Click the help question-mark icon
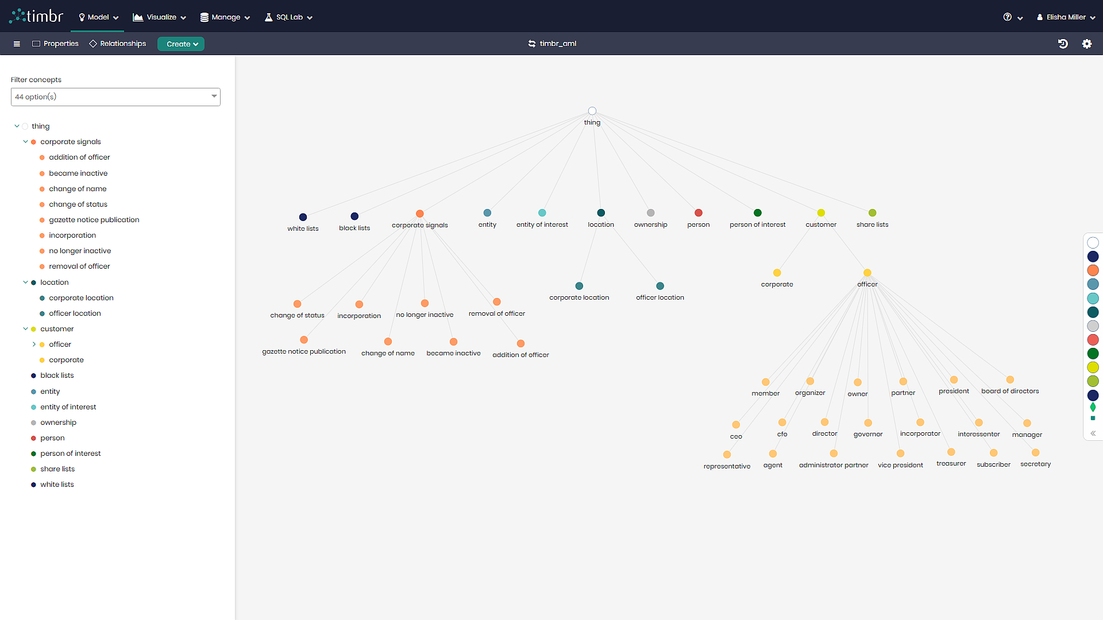1103x620 pixels. click(1007, 17)
